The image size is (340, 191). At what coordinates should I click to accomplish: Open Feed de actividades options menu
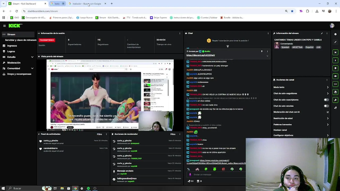(106, 134)
